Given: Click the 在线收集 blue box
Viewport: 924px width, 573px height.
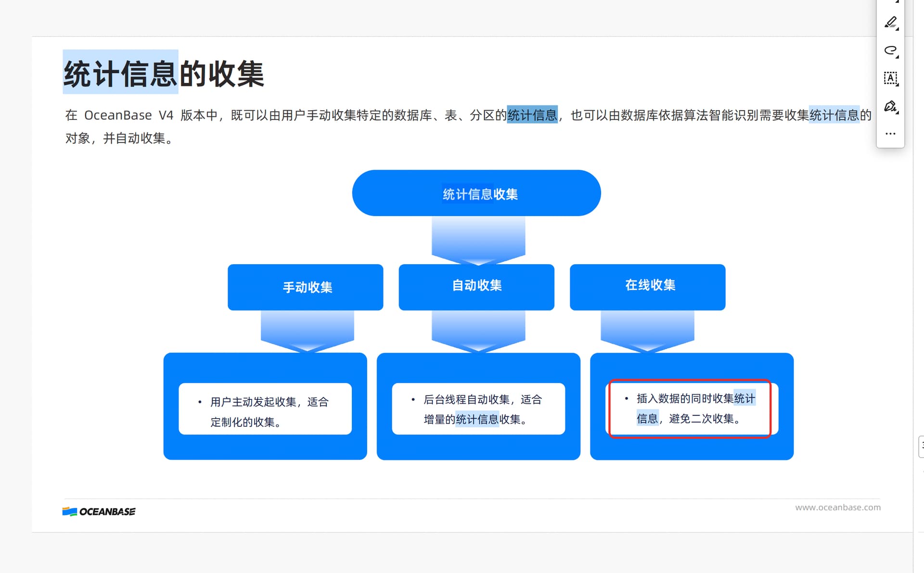Looking at the screenshot, I should (647, 286).
